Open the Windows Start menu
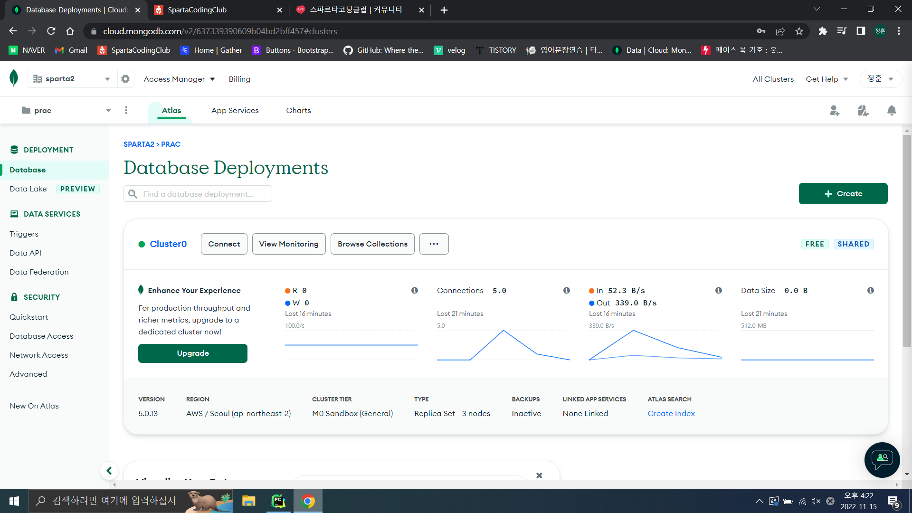The width and height of the screenshot is (912, 513). [x=14, y=501]
